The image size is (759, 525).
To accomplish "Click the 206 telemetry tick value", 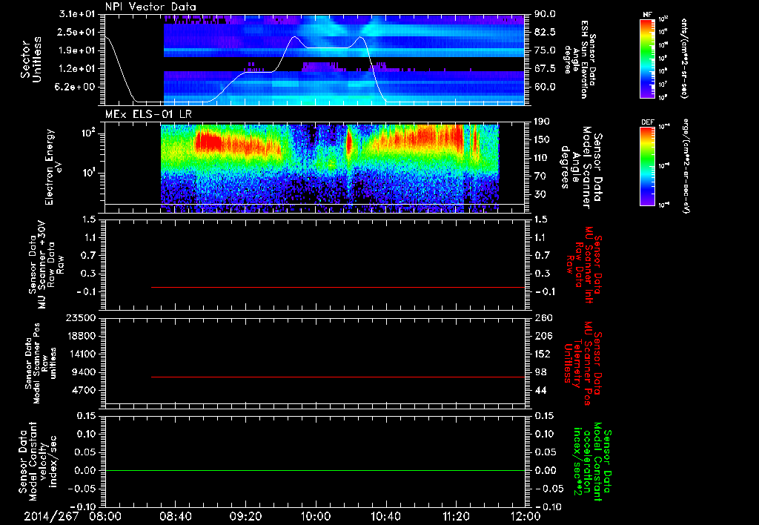I will 543,336.
